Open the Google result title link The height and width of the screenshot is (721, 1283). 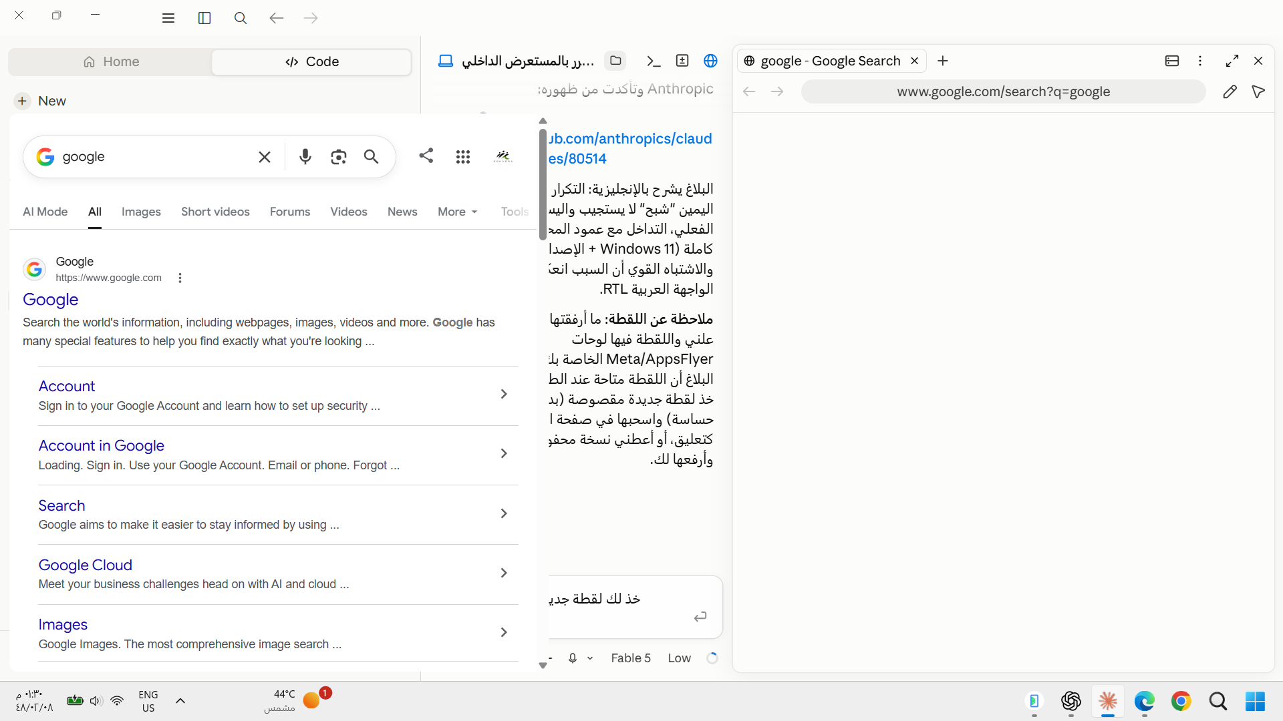coord(51,300)
